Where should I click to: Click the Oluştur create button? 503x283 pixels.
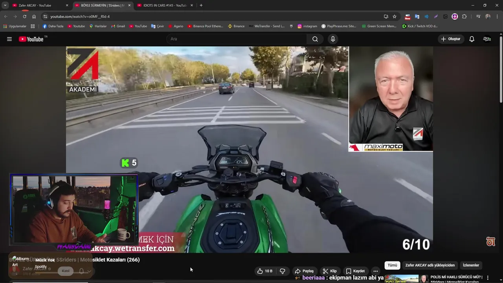pos(450,39)
